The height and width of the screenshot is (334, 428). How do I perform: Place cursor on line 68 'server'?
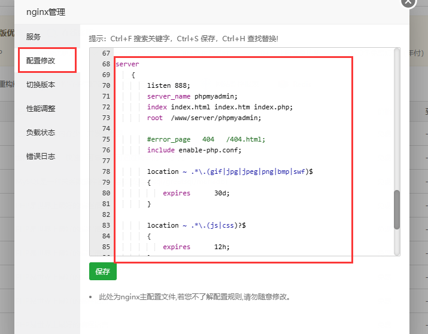pos(127,64)
